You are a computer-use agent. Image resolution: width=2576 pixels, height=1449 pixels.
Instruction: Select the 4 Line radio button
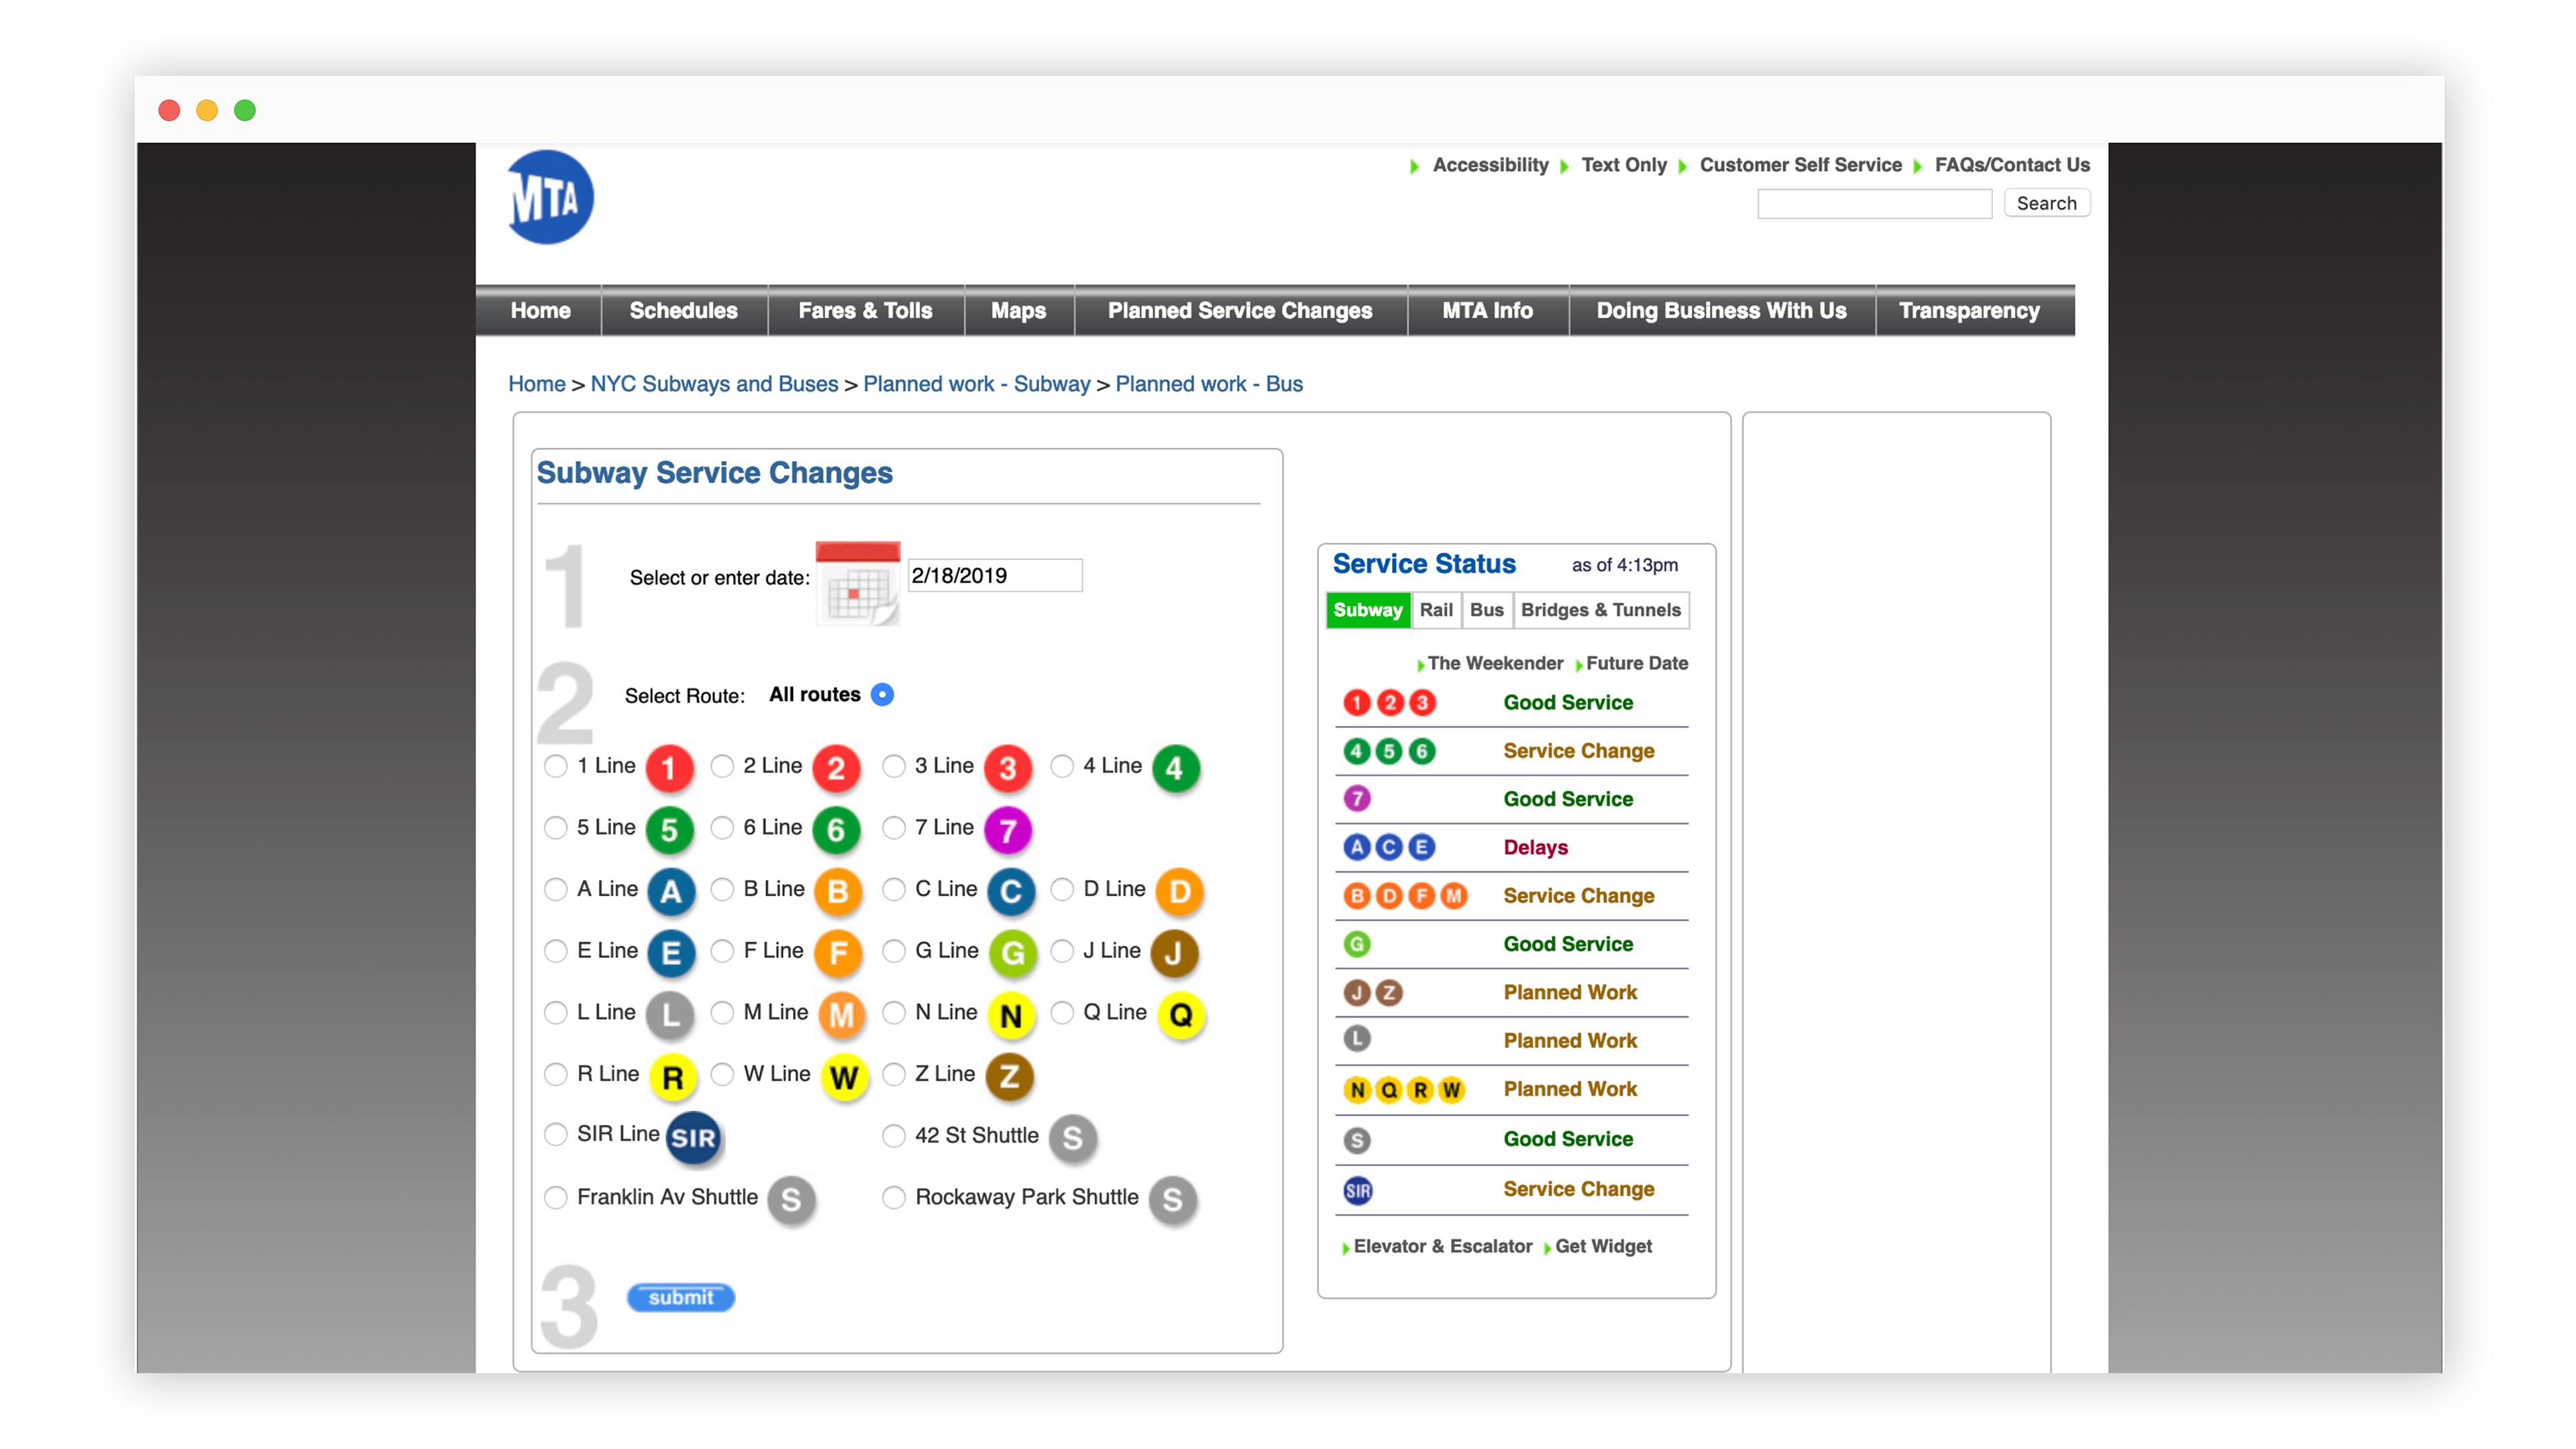(x=1062, y=766)
